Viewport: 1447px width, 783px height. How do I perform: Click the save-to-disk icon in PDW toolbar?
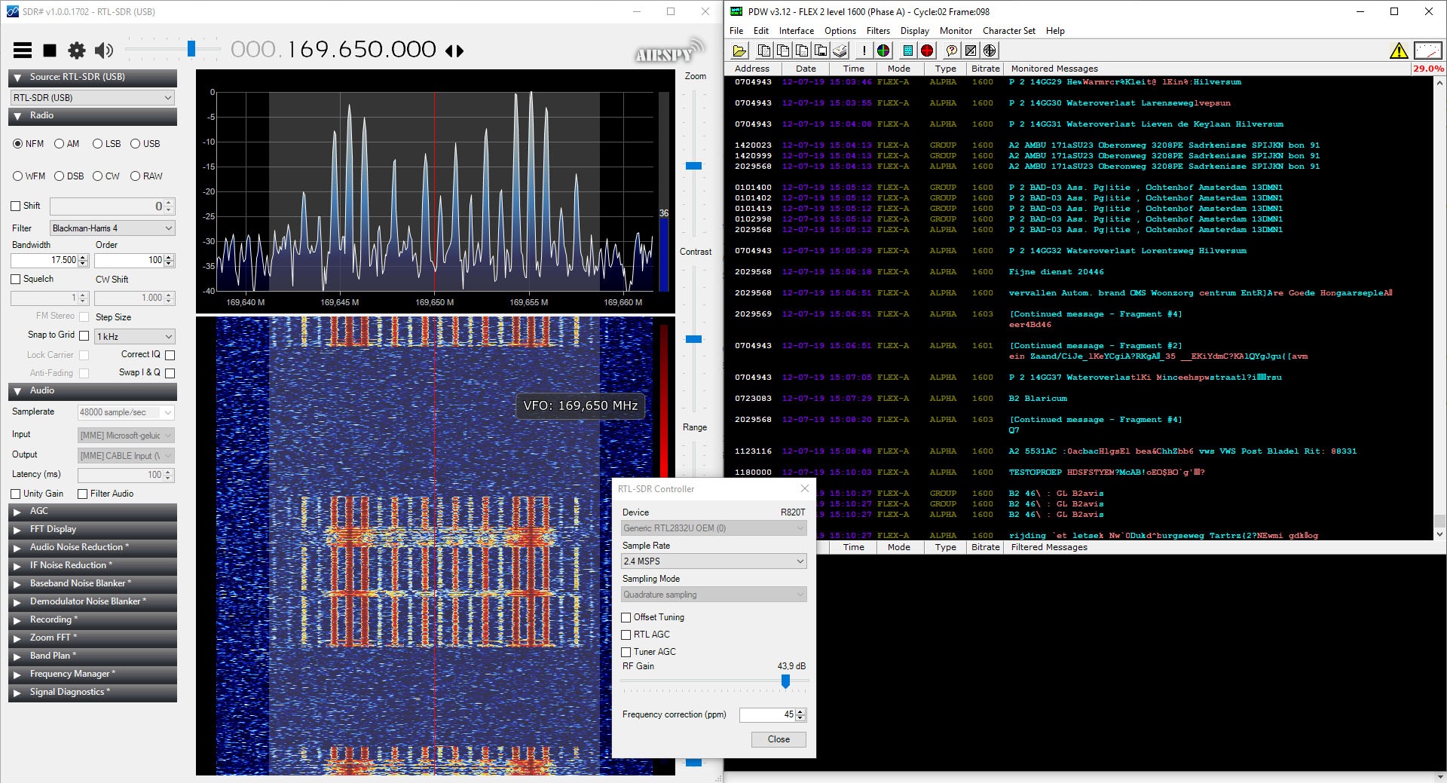821,50
